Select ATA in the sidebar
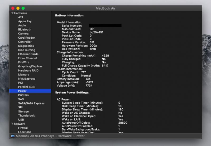Image resolution: width=211 pixels, height=146 pixels. coord(21,17)
